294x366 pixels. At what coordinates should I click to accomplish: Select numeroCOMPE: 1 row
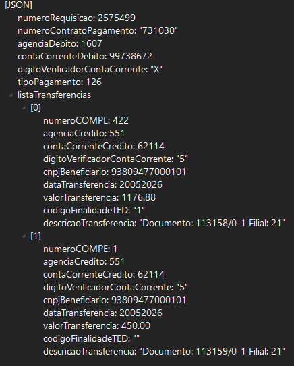(x=80, y=249)
